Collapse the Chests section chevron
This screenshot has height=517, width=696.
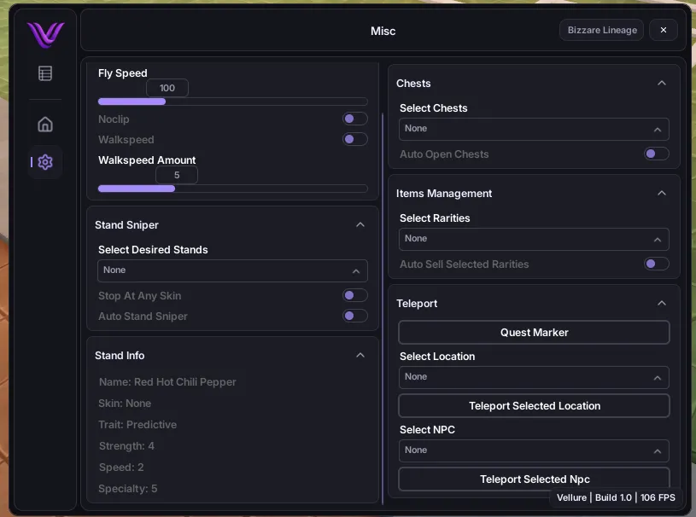[662, 84]
